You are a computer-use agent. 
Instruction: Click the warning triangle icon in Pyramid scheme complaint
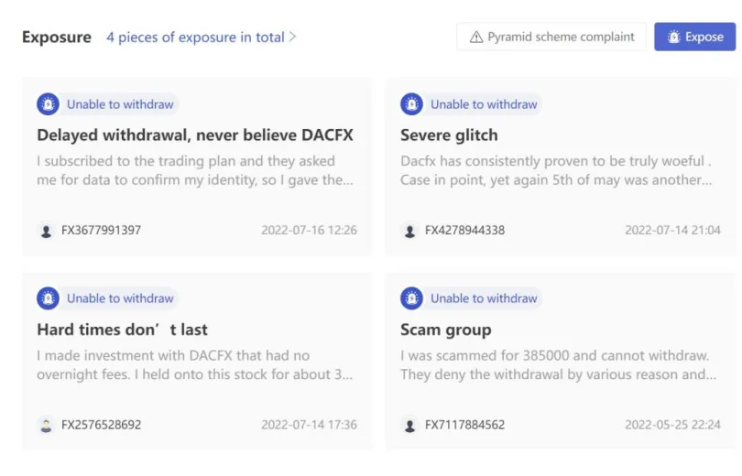click(476, 37)
